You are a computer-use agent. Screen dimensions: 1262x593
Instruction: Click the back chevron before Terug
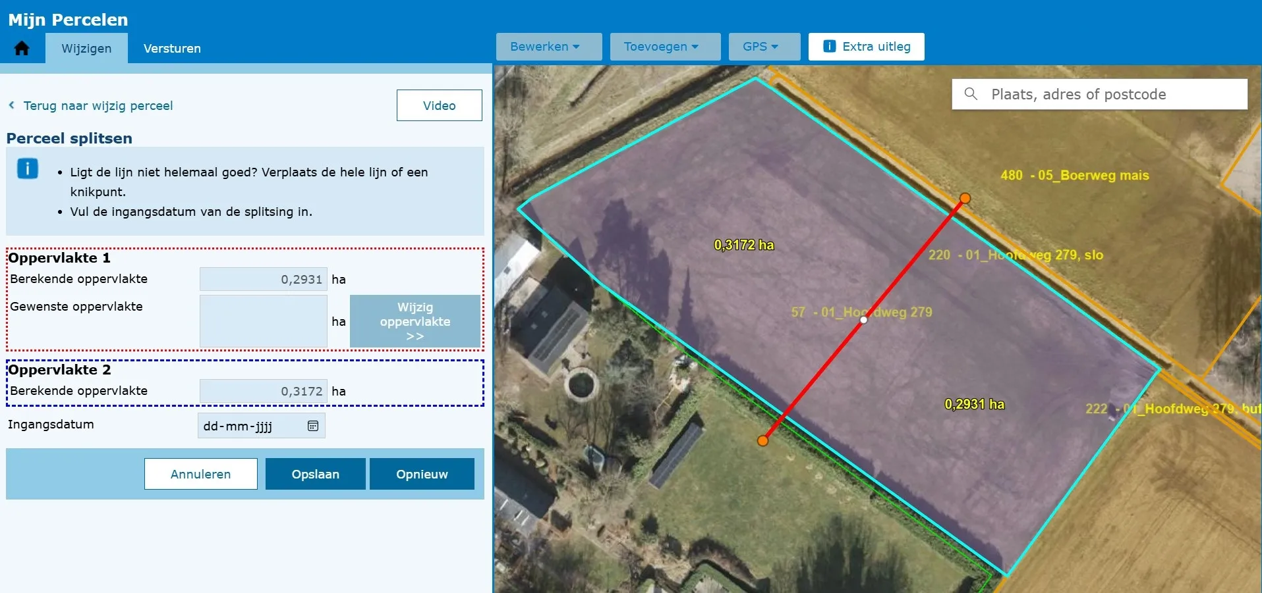(11, 105)
